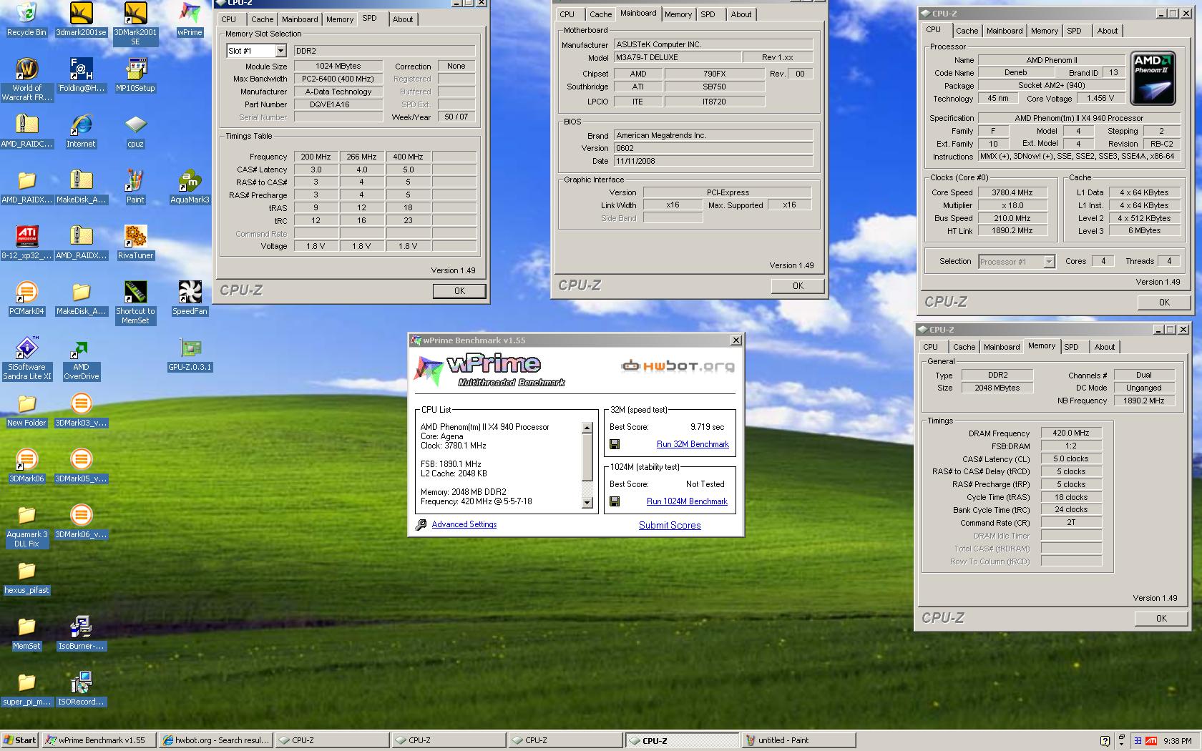This screenshot has height=751, width=1202.
Task: Switch to Cache tab in SPD CPU-Z window
Action: [262, 19]
